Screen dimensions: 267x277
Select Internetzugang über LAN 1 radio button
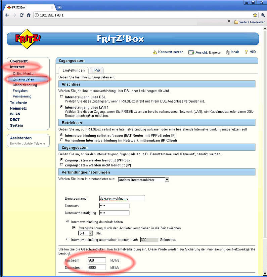point(61,107)
